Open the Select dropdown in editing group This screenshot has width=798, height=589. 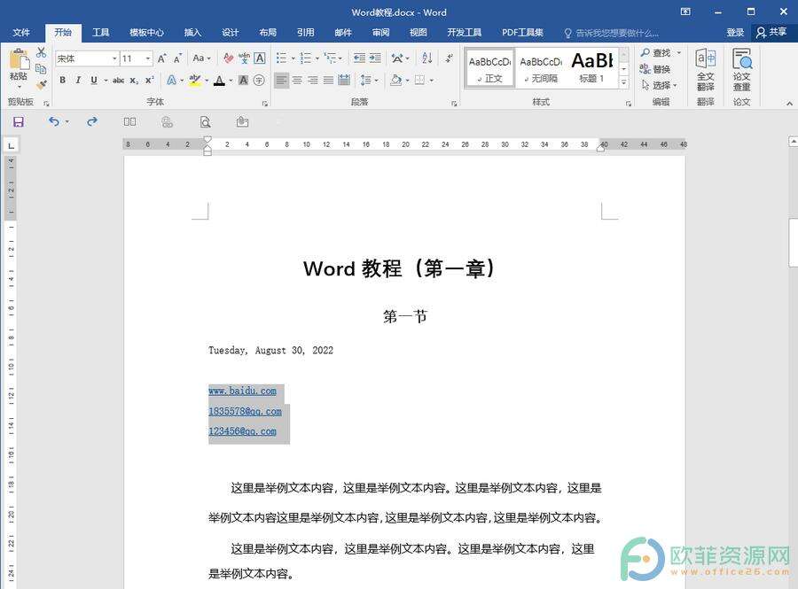pos(660,85)
